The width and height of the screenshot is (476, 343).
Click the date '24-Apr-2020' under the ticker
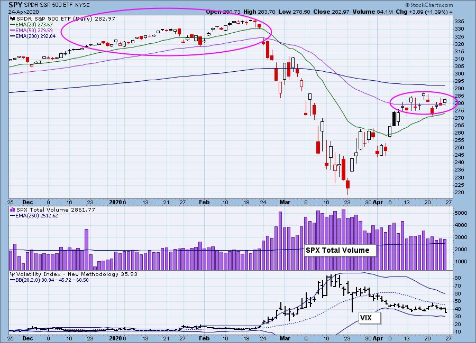point(24,12)
